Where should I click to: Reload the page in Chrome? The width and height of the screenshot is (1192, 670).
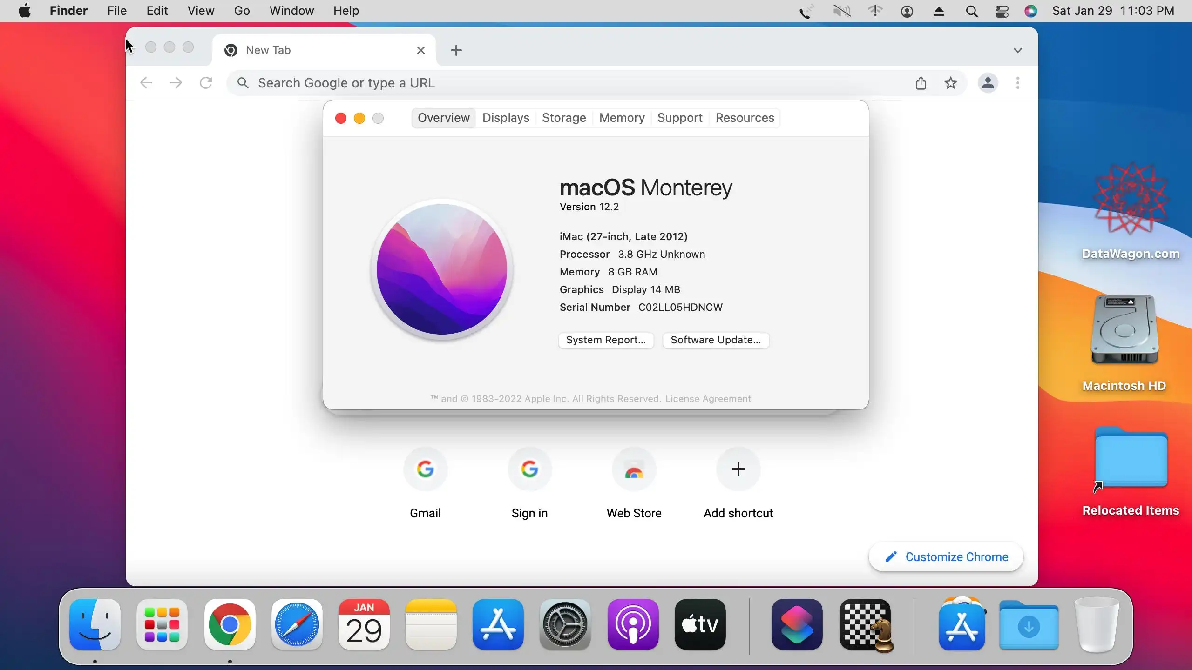tap(206, 83)
